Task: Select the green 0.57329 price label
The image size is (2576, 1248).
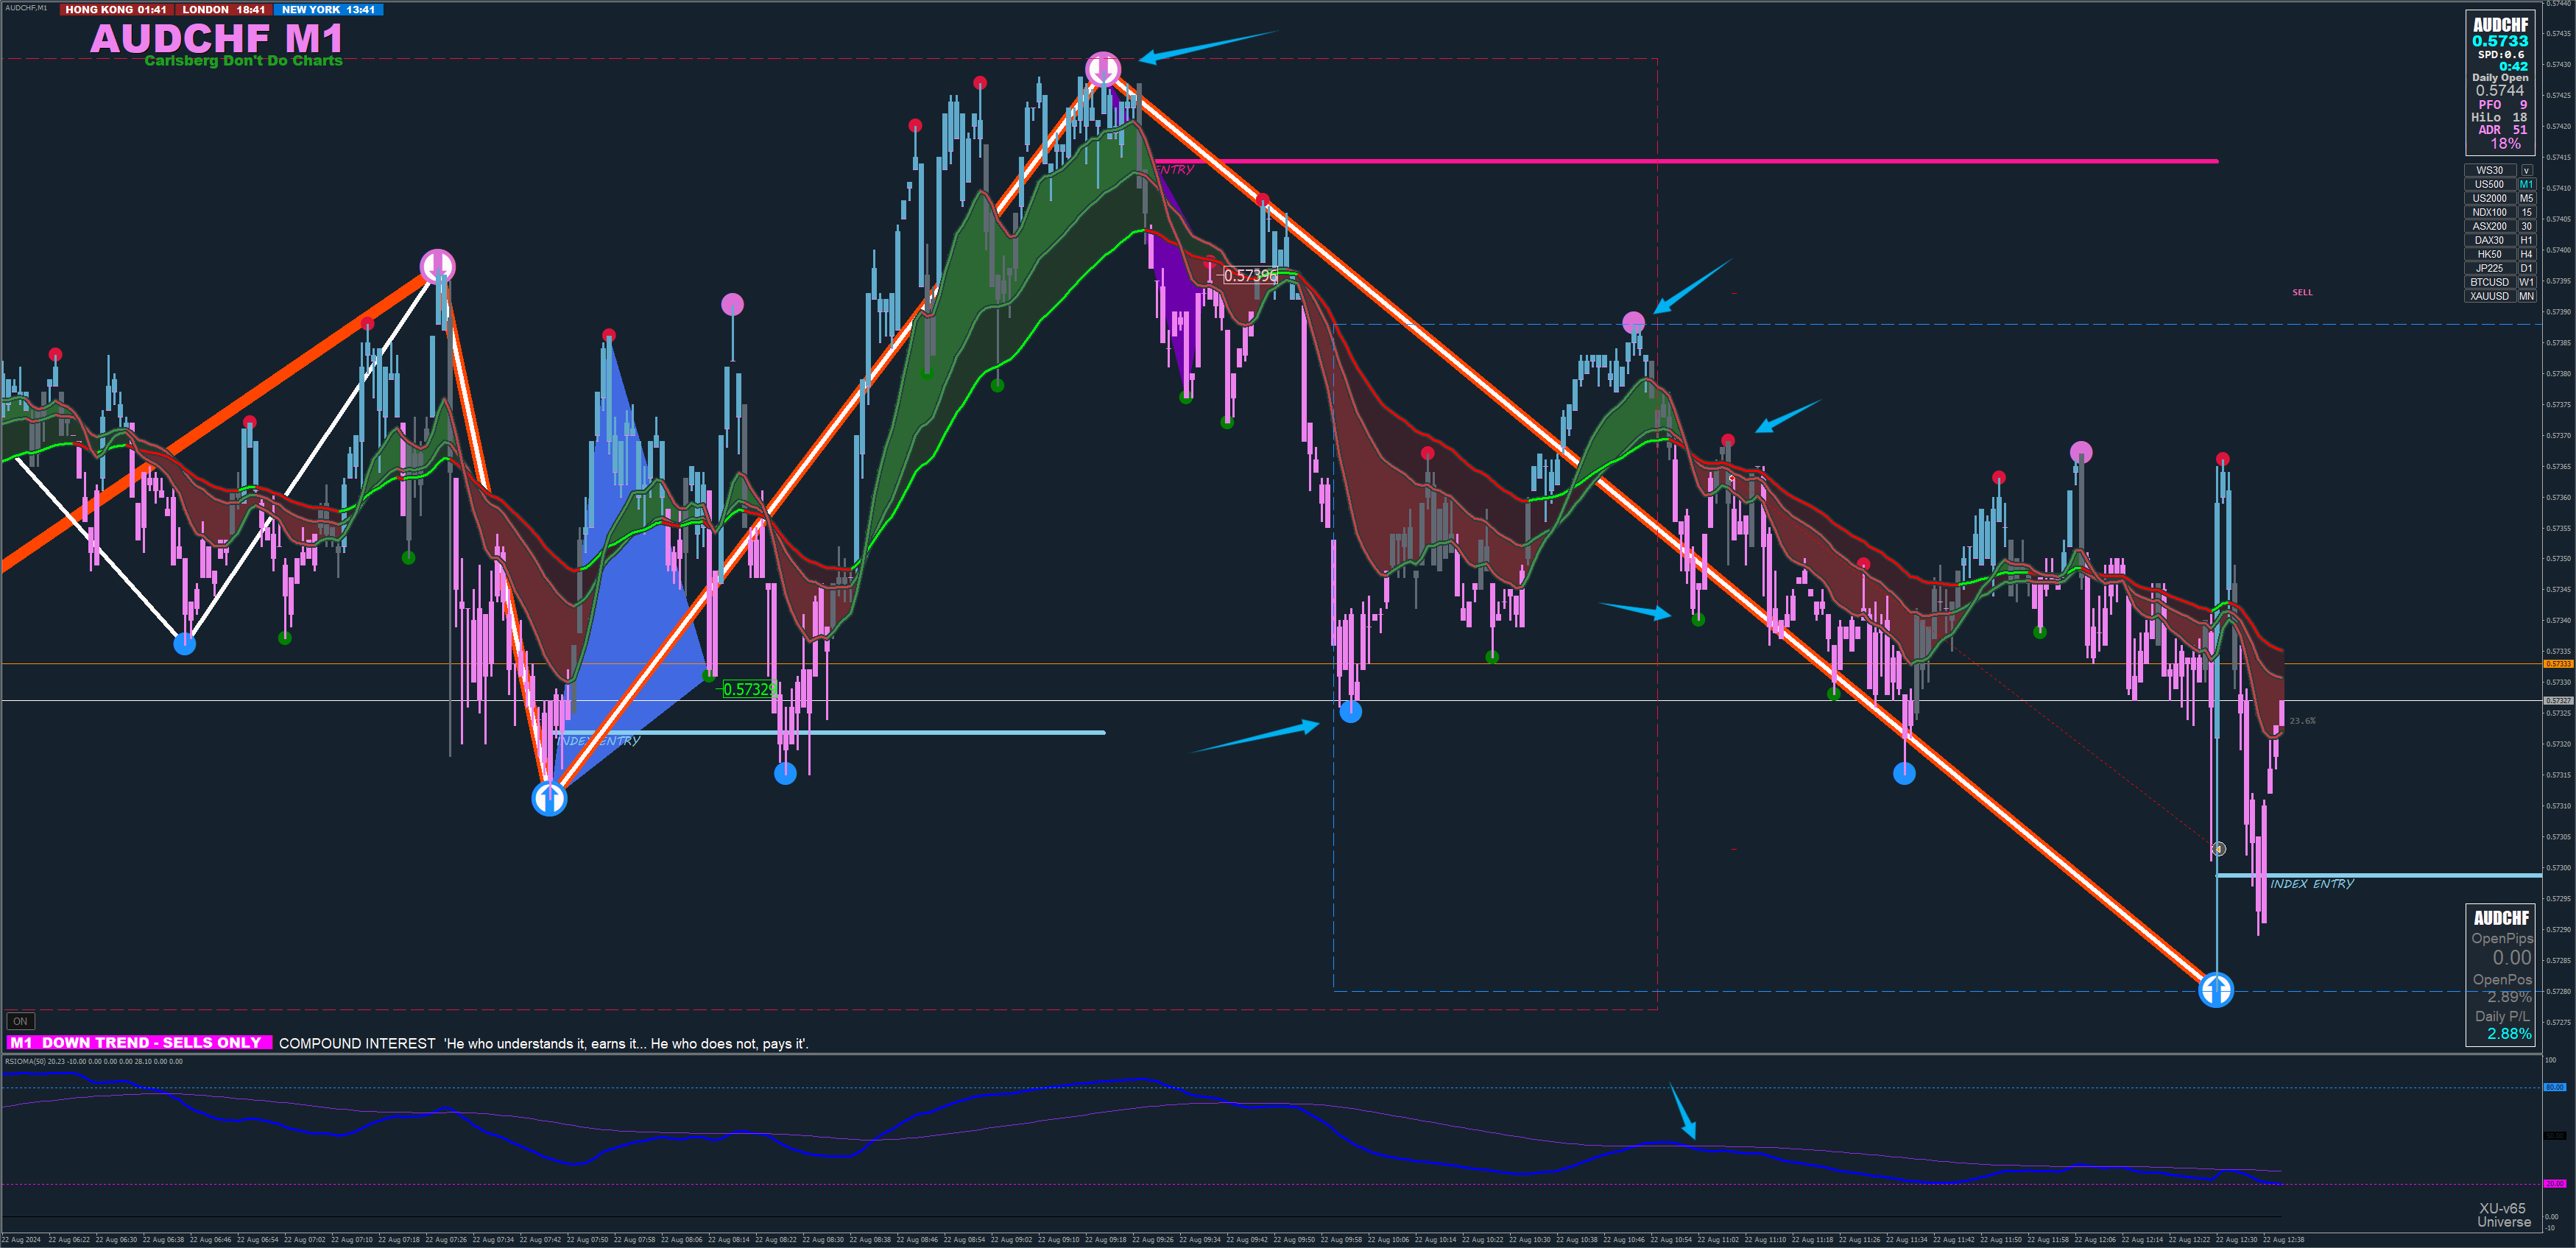Action: [x=749, y=689]
